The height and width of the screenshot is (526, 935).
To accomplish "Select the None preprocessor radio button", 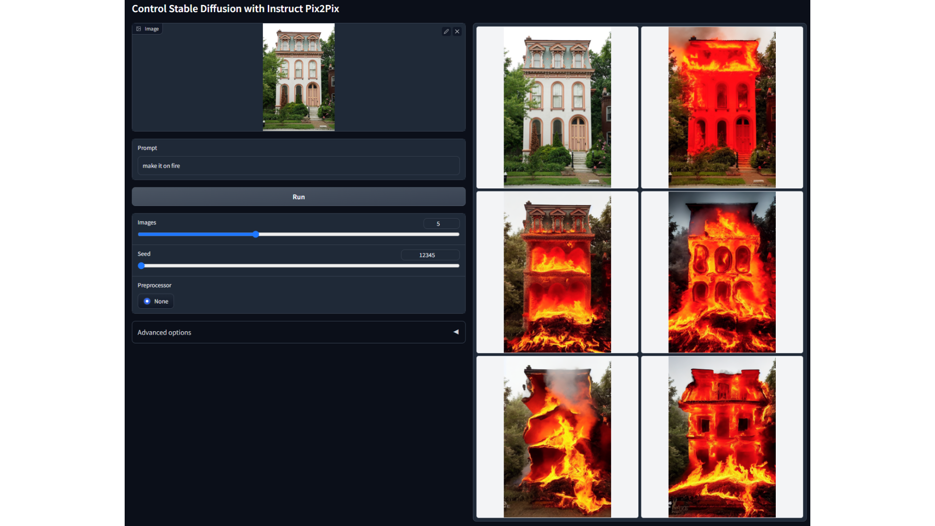I will click(x=147, y=301).
